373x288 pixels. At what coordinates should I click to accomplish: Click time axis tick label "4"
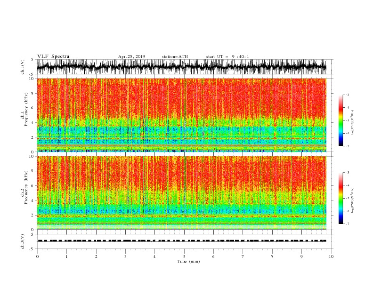[154, 256]
